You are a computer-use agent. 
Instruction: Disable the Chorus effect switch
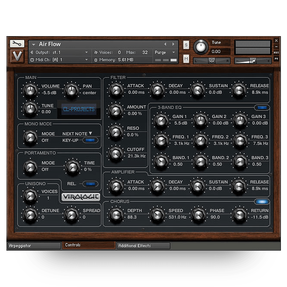pos(262,202)
